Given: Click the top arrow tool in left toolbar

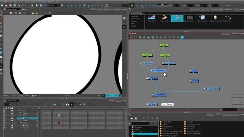Looking at the screenshot, I should (x=1, y=11).
